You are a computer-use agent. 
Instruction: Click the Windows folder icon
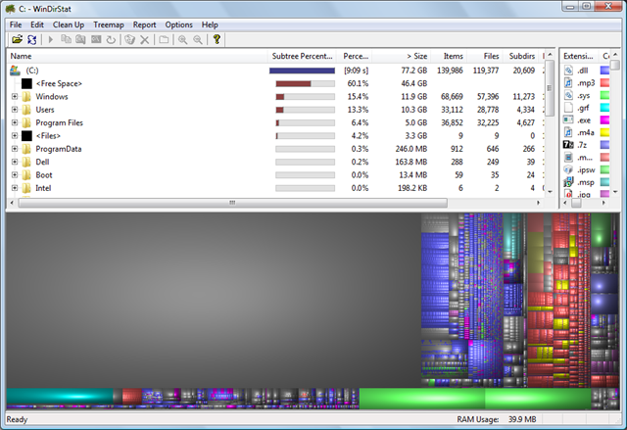click(x=26, y=97)
